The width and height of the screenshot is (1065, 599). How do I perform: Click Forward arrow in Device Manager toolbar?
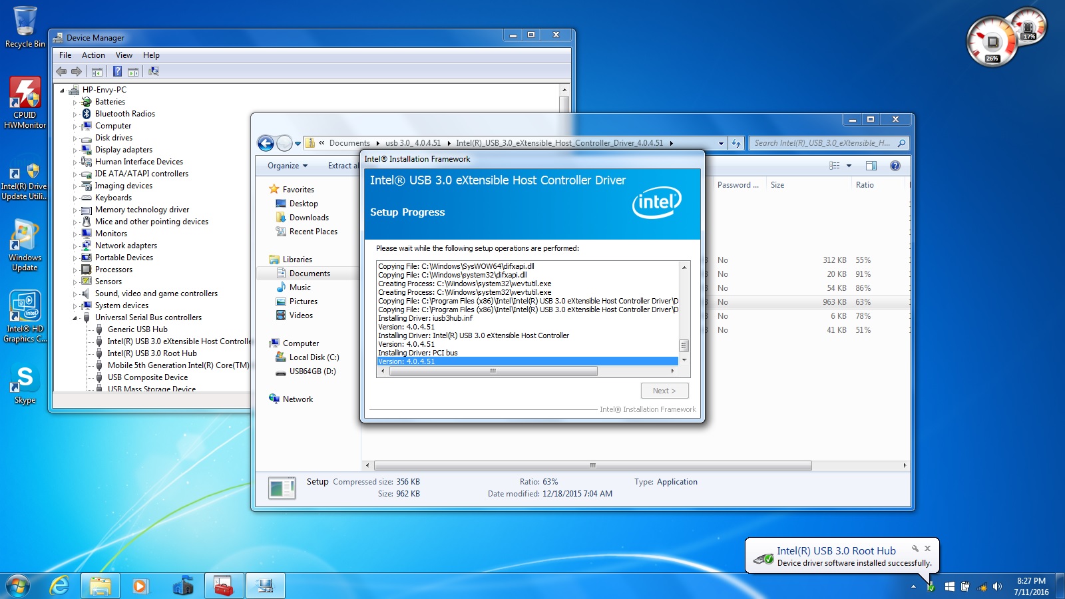pyautogui.click(x=77, y=71)
